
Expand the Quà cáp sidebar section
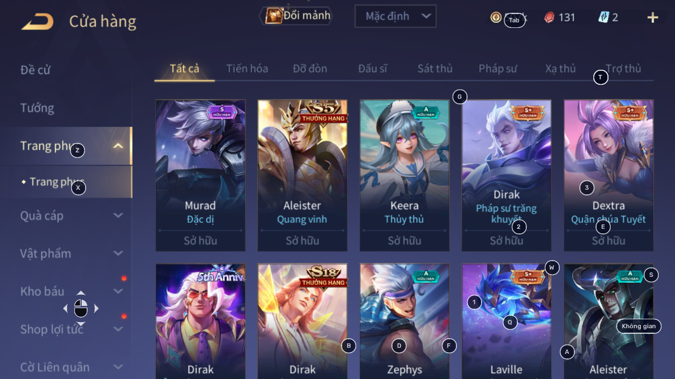pyautogui.click(x=118, y=215)
